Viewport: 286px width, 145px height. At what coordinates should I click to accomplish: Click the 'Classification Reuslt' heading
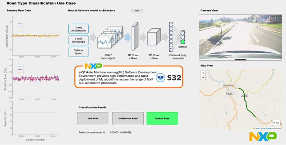tap(92, 107)
